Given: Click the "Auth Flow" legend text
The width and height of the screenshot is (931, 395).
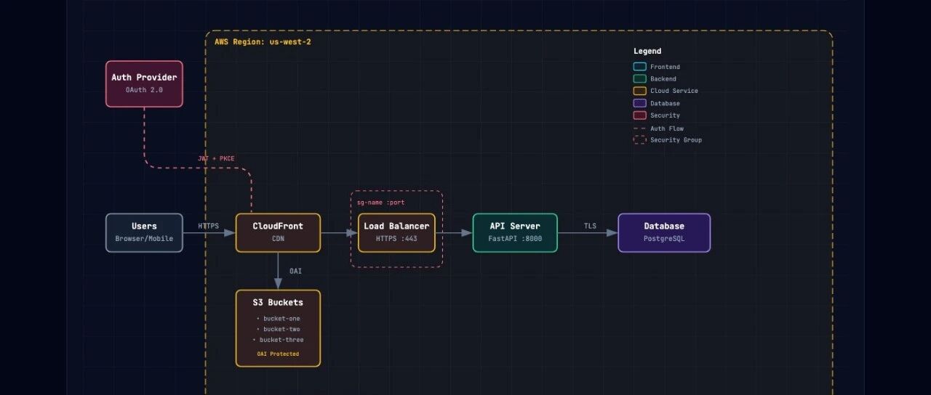Looking at the screenshot, I should [667, 129].
